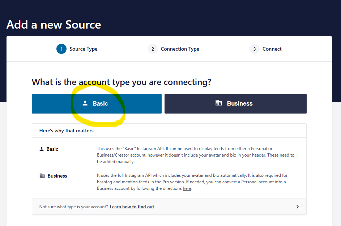Click the 'Add a new Source' page heading
Screen dimensions: 341x226
[x=54, y=25]
